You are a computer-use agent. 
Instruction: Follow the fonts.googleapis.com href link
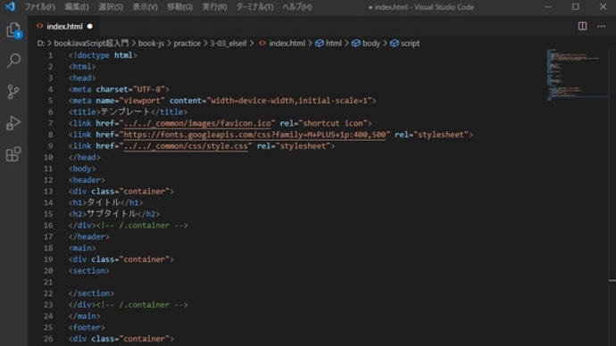tap(254, 135)
